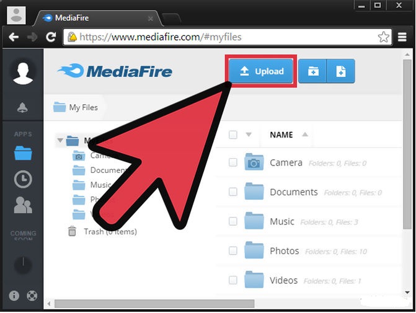Click the Documents folder icon in file list
416x313 pixels.
[254, 192]
